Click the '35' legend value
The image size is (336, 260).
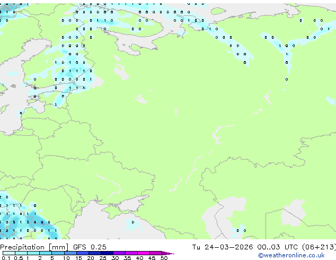tap(127, 258)
